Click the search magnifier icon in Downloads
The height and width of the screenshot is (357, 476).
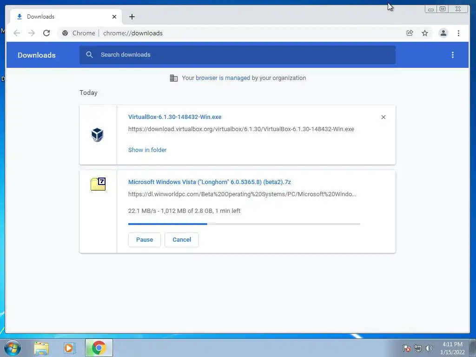tap(89, 55)
